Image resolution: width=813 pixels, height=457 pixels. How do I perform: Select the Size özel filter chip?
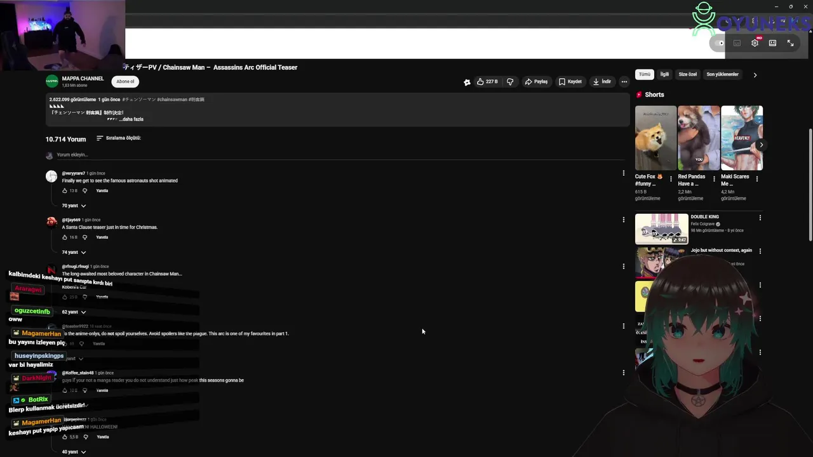point(688,74)
